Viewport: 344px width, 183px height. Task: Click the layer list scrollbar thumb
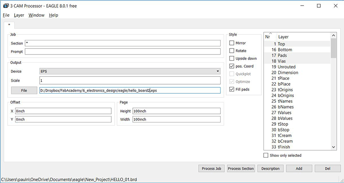coord(334,48)
